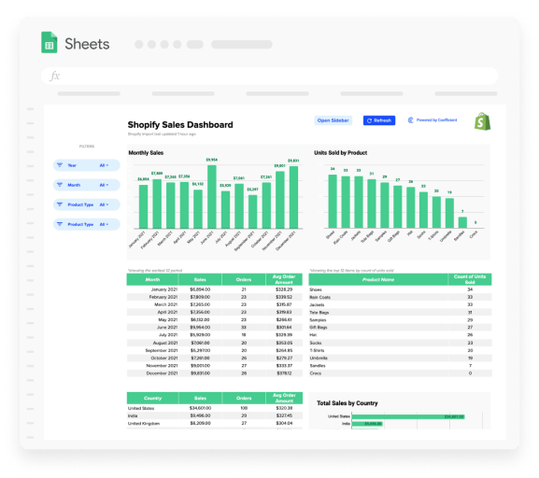The width and height of the screenshot is (539, 478).
Task: Select the $6,894.00 sales cell
Action: point(200,289)
